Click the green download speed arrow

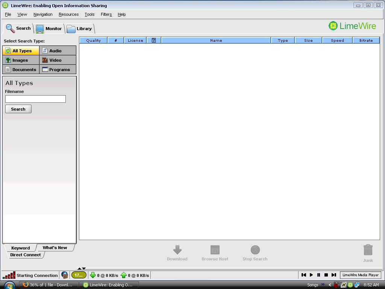93,275
